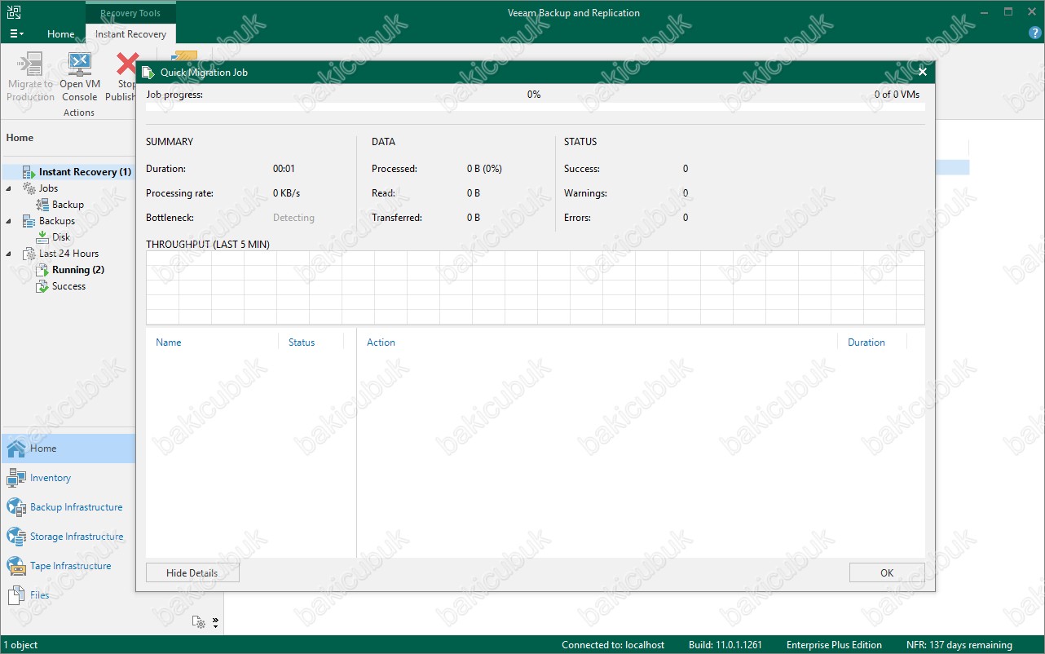Click the Success sessions icon
Viewport: 1045px width, 654px height.
tap(42, 286)
